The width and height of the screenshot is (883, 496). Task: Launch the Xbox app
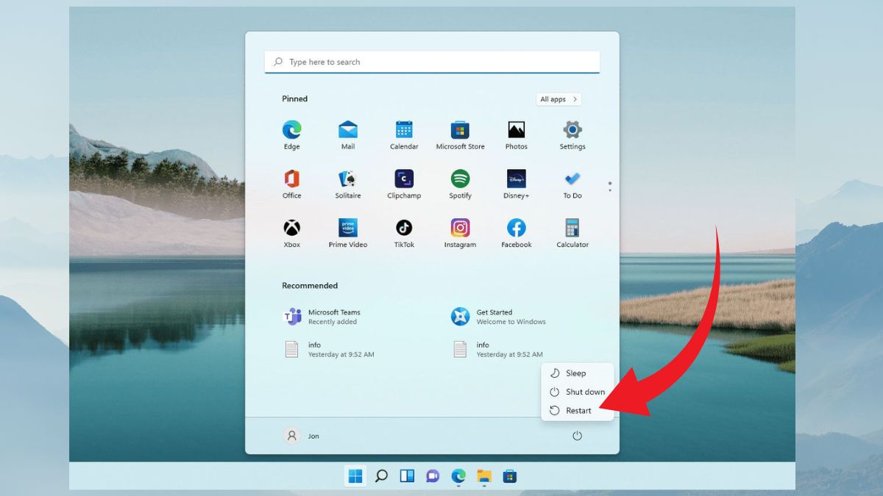pyautogui.click(x=291, y=234)
